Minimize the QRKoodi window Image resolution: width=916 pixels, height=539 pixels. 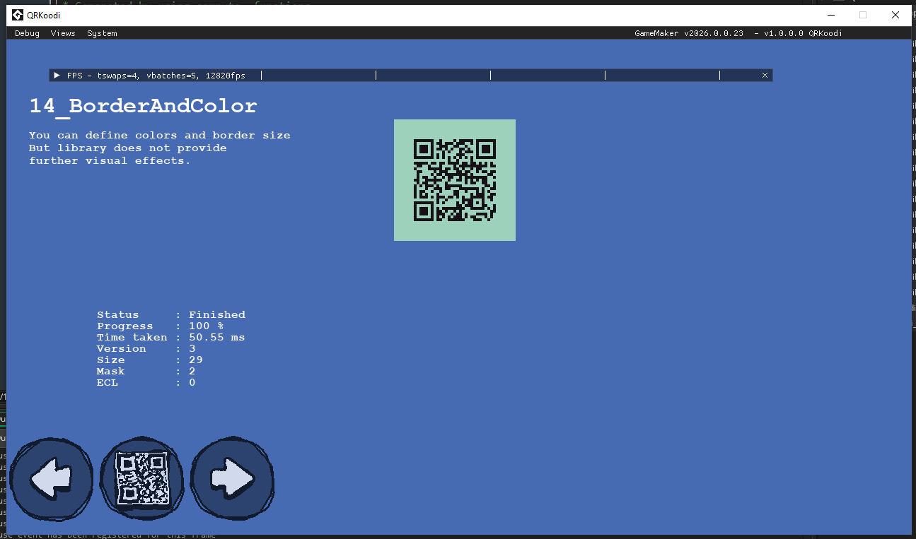[x=830, y=15]
